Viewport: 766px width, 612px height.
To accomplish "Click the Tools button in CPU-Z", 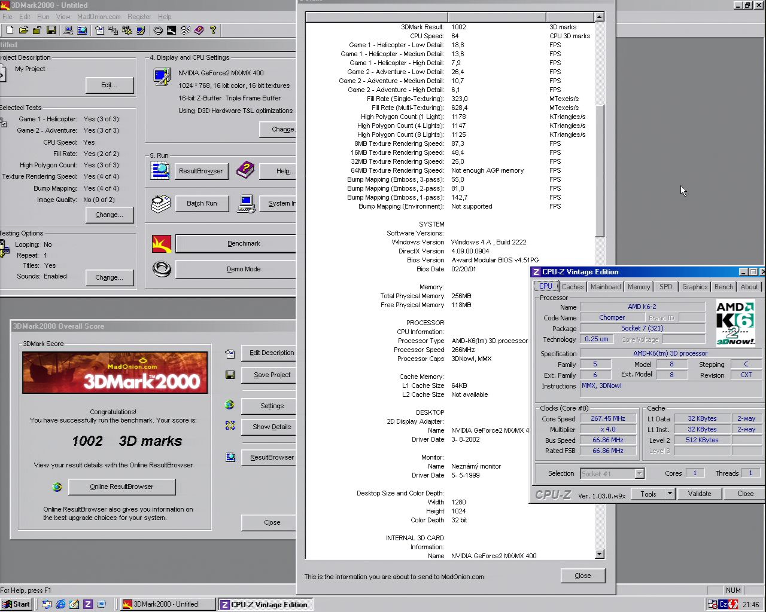I will 648,494.
